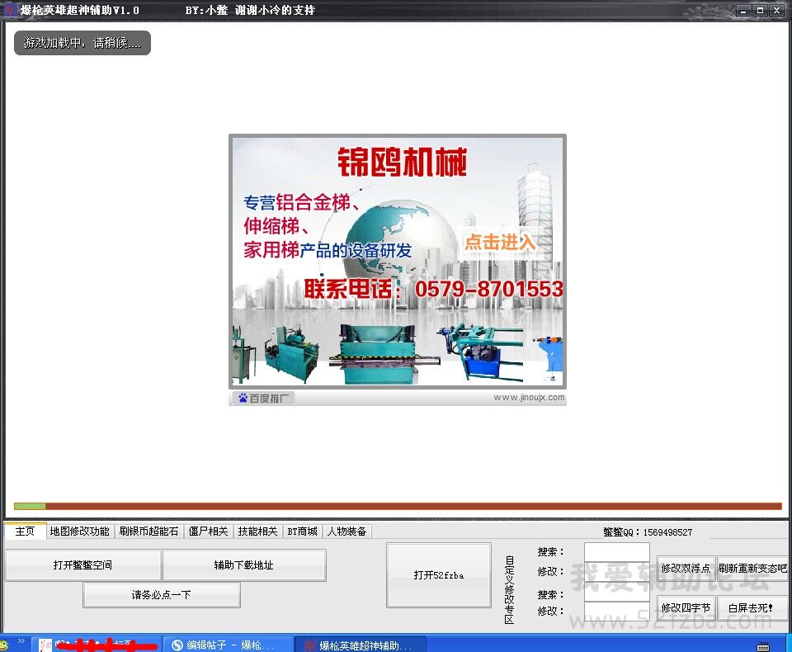Click the keyboard icon in the system tray
The image size is (792, 652).
(762, 645)
